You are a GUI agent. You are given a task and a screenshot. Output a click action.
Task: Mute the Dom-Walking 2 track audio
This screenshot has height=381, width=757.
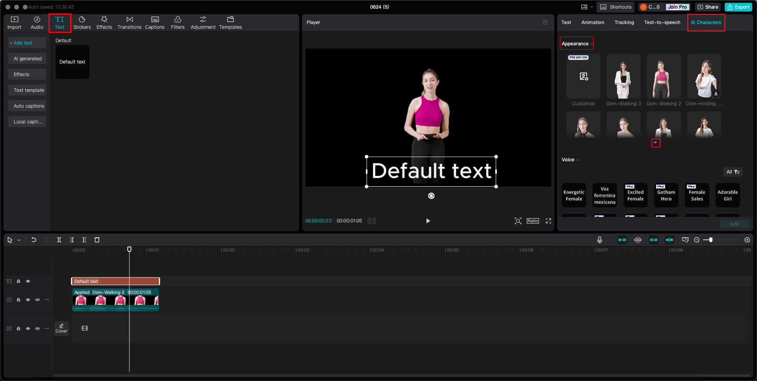coord(37,300)
